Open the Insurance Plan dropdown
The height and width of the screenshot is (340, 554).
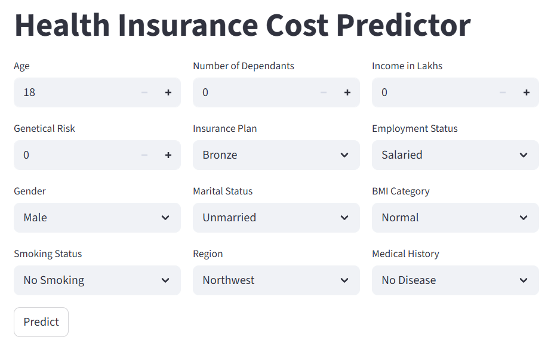tap(276, 155)
